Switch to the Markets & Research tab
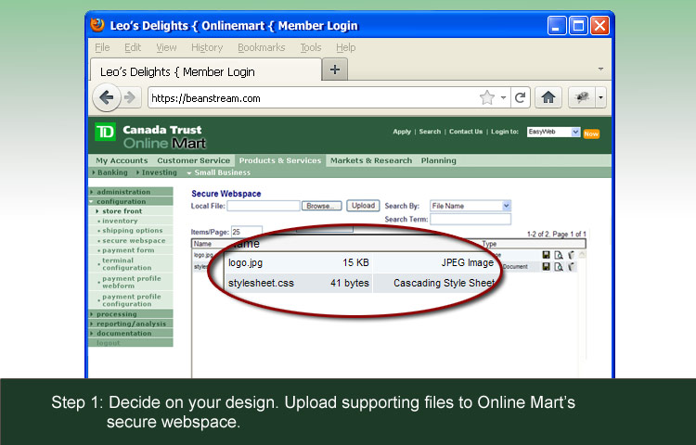Image resolution: width=696 pixels, height=445 pixels. [x=371, y=160]
